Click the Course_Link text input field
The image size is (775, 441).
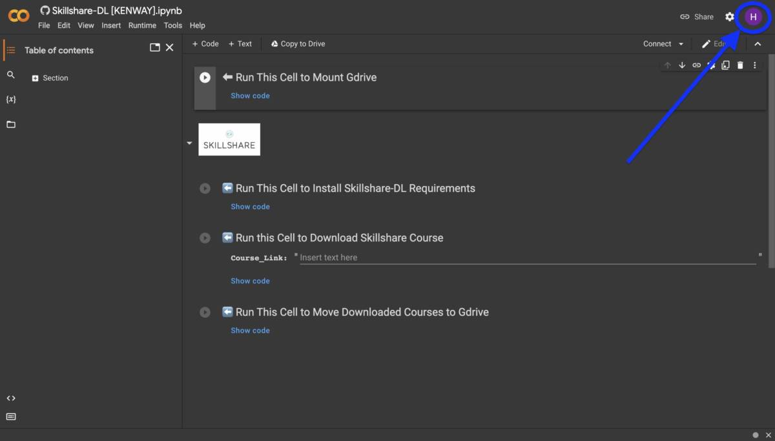pos(528,258)
